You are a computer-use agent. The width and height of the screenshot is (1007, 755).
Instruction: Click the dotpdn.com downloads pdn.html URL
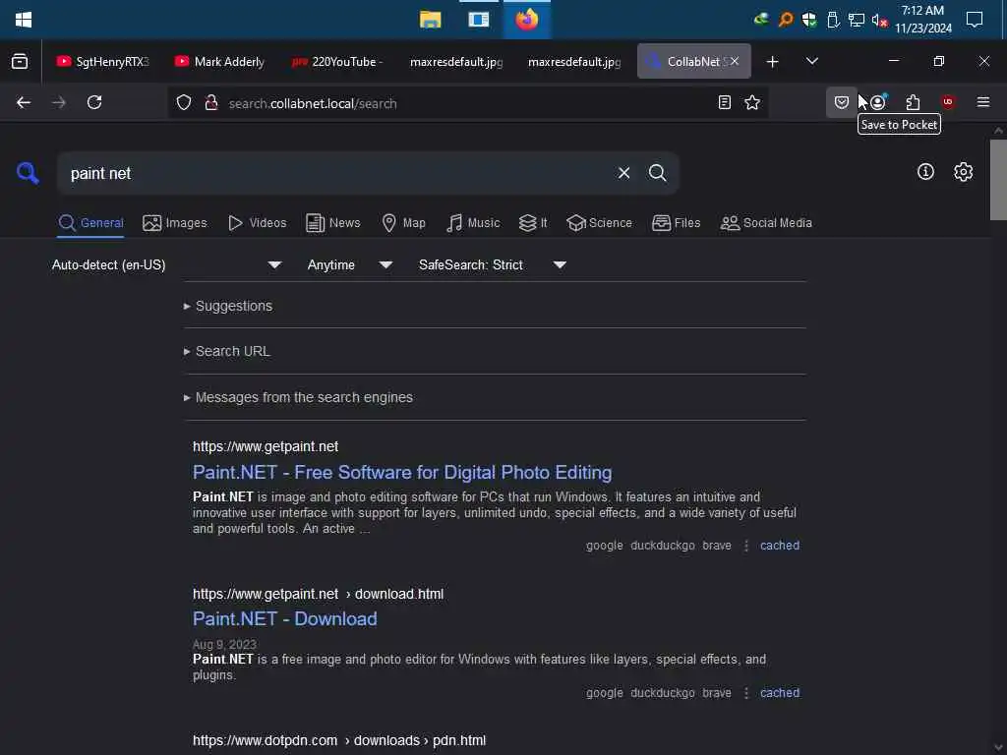[x=339, y=740]
